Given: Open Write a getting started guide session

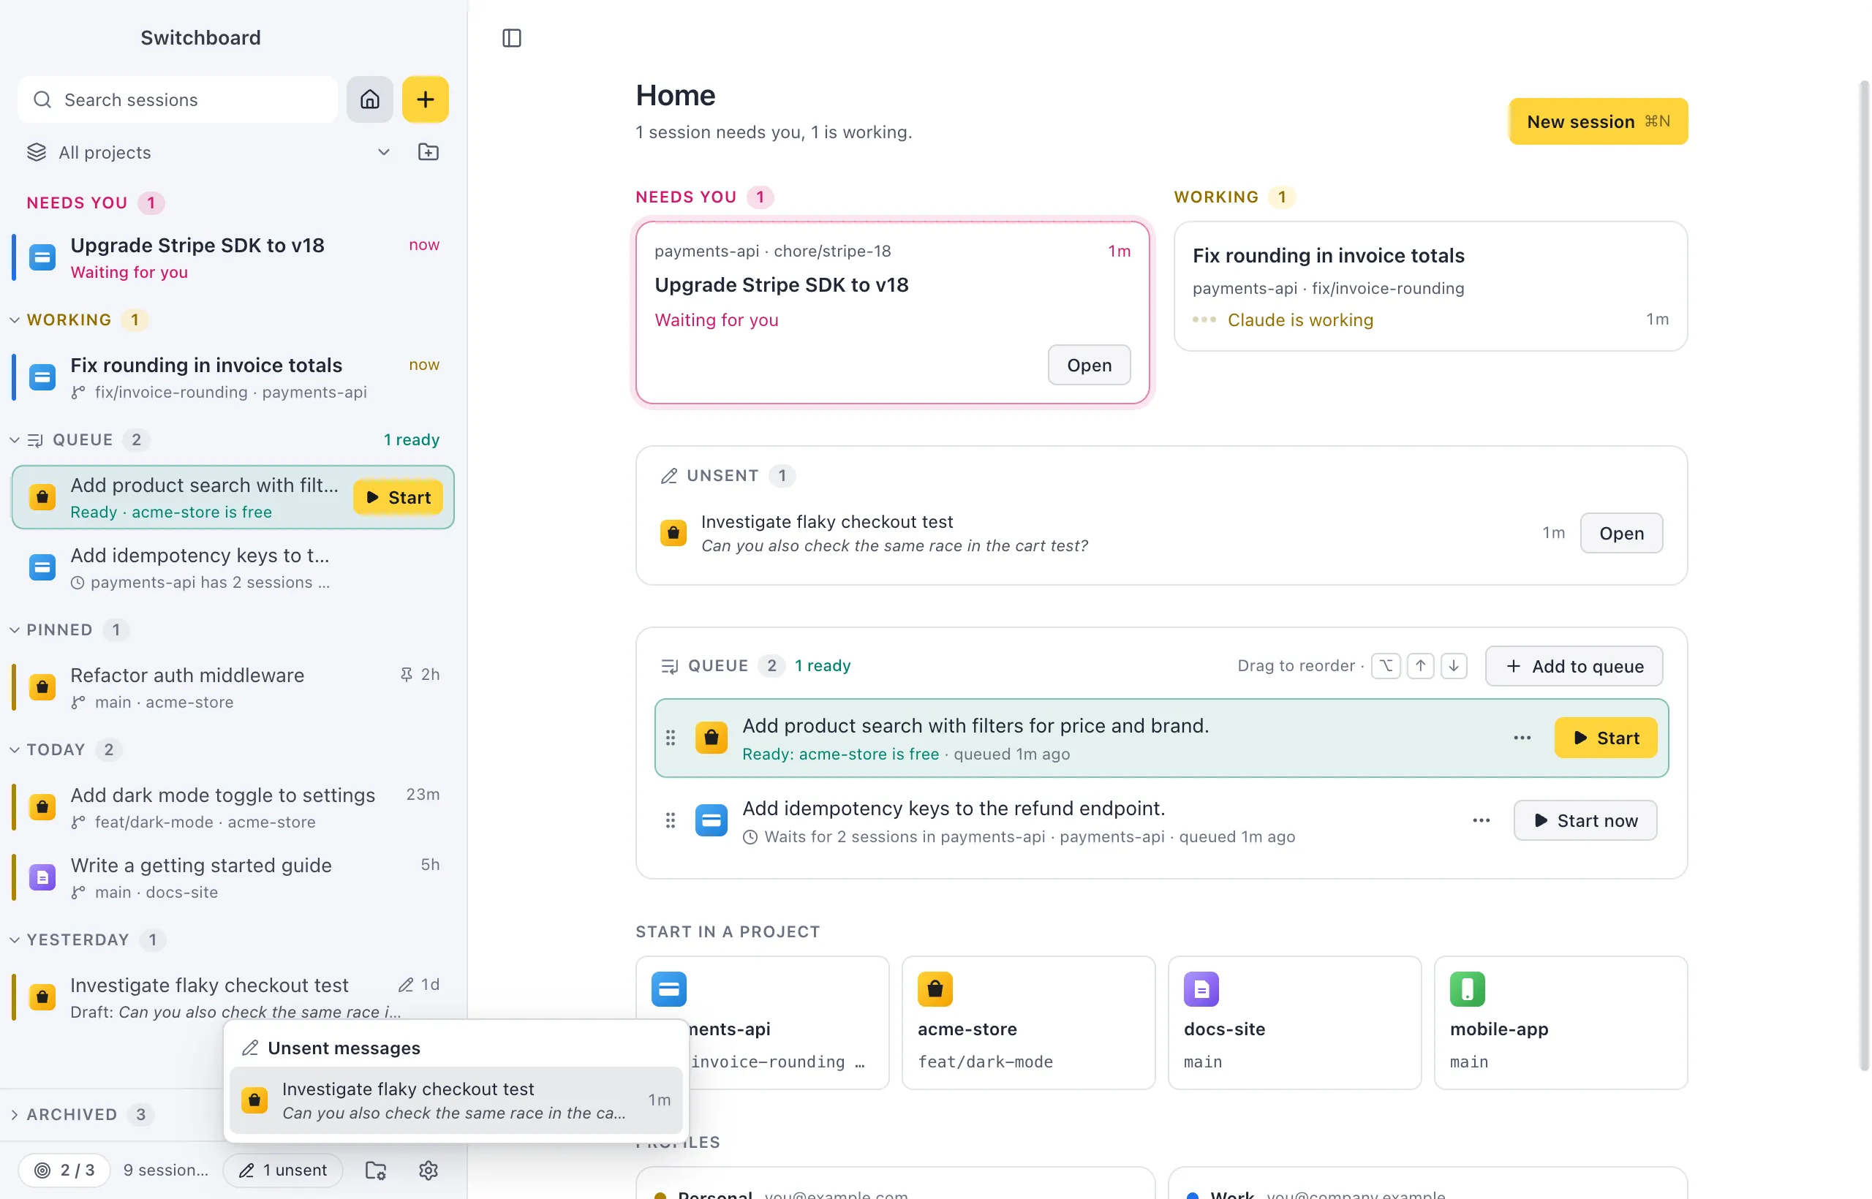Looking at the screenshot, I should tap(232, 877).
